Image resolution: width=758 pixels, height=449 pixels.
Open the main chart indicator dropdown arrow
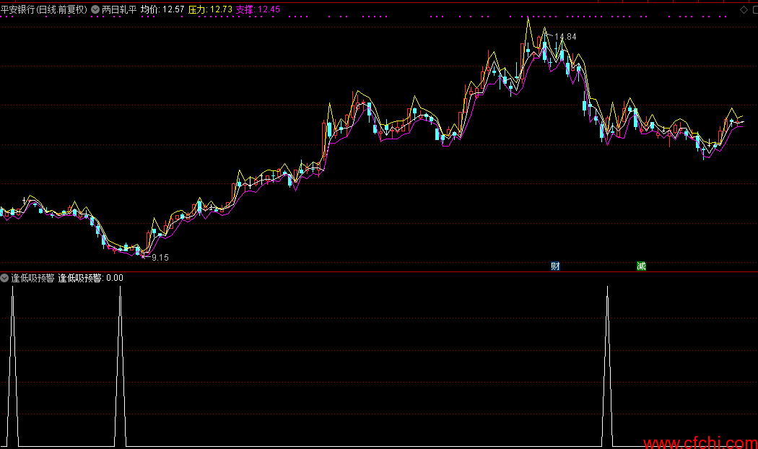click(95, 9)
